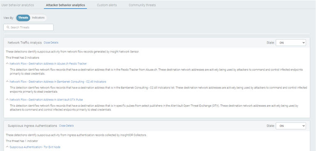Open Community threats tab
The height and width of the screenshot is (151, 316).
click(x=142, y=5)
